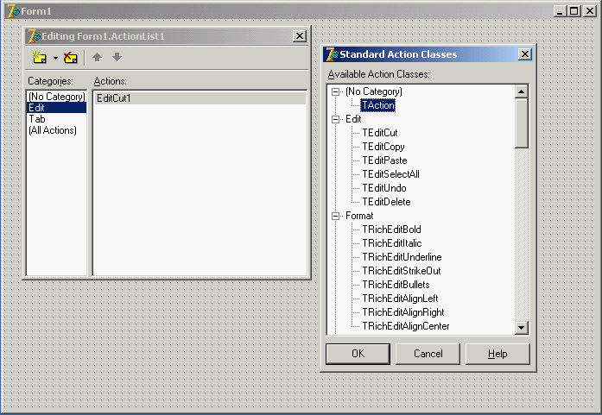Collapse the (No Category) tree node

pos(335,91)
